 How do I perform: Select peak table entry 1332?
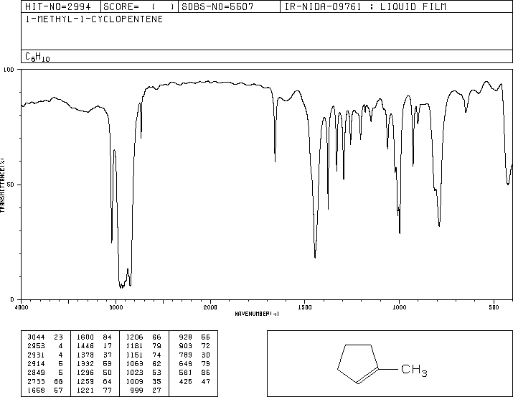(x=94, y=363)
